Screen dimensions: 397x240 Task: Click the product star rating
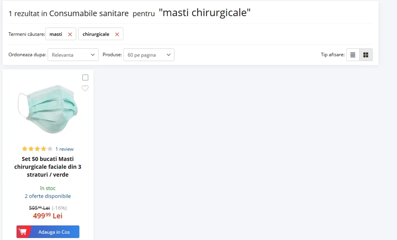[37, 149]
